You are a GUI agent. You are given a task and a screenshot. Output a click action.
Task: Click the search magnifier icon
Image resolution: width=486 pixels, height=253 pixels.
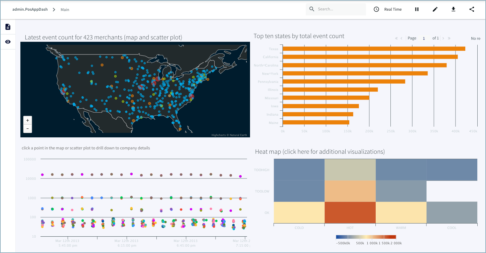pyautogui.click(x=312, y=9)
